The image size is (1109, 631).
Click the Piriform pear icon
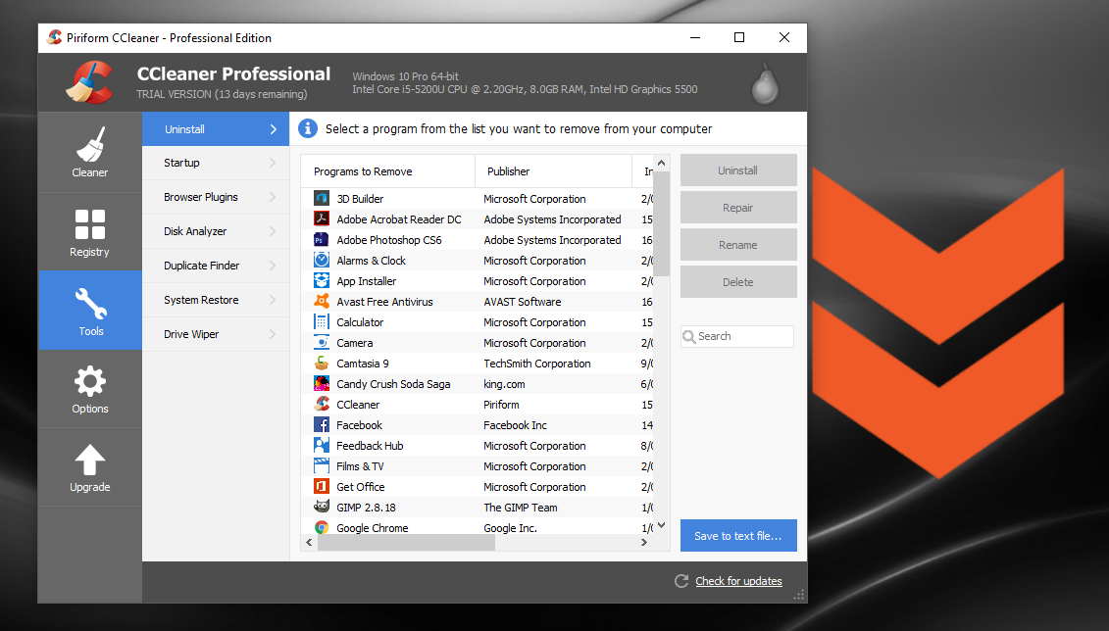(765, 85)
